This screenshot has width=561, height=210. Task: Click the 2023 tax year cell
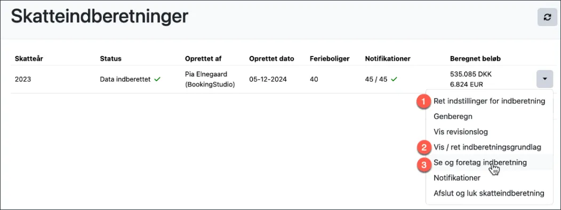pos(23,79)
